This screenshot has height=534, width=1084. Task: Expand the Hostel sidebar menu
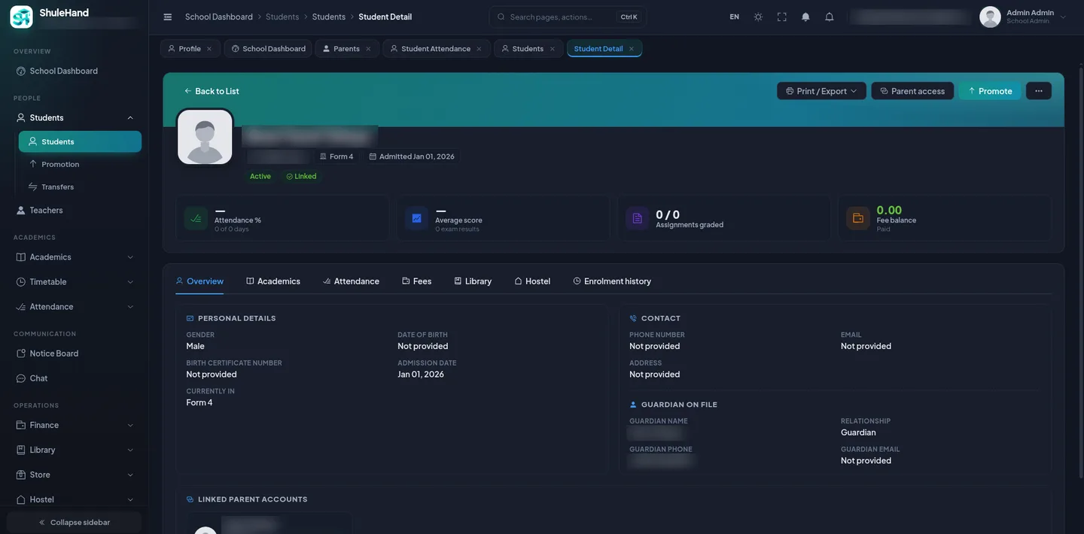130,499
